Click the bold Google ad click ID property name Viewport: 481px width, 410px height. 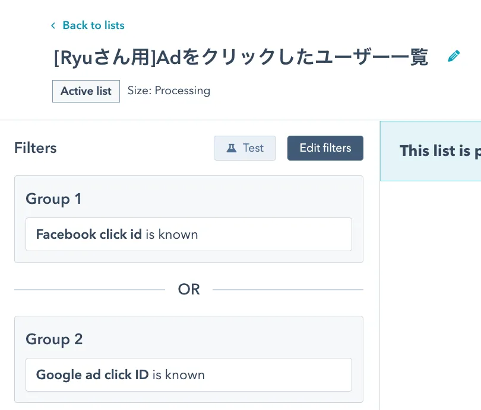92,374
